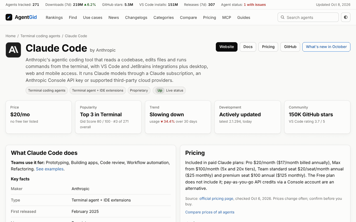This screenshot has height=222, width=356.
Task: Go to the MCP nav item
Action: (227, 17)
